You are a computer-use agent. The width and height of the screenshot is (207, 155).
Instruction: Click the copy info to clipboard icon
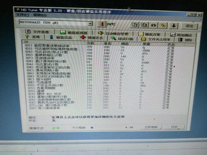pyautogui.click(x=134, y=25)
